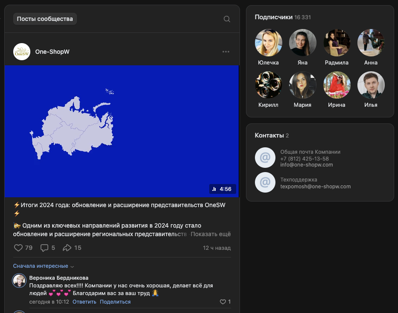Screen dimensions: 398x313
Task: Open subscriber Илья's profile photo
Action: tap(371, 85)
